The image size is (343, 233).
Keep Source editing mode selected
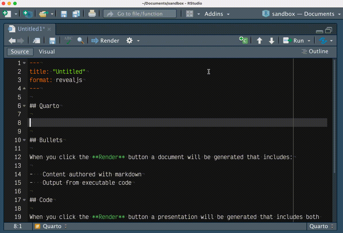click(20, 51)
